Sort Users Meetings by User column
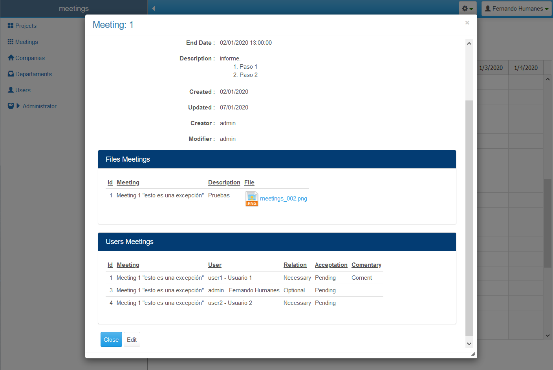Screen dimensions: 553x370 [215, 265]
